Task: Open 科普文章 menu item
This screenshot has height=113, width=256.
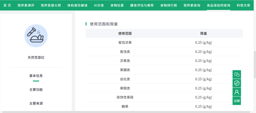Action: pyautogui.click(x=243, y=5)
